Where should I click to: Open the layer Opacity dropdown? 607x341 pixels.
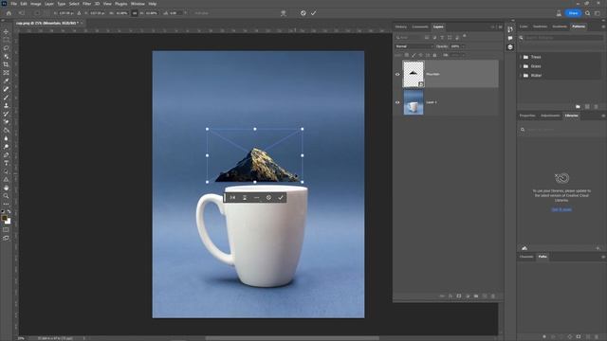(463, 46)
